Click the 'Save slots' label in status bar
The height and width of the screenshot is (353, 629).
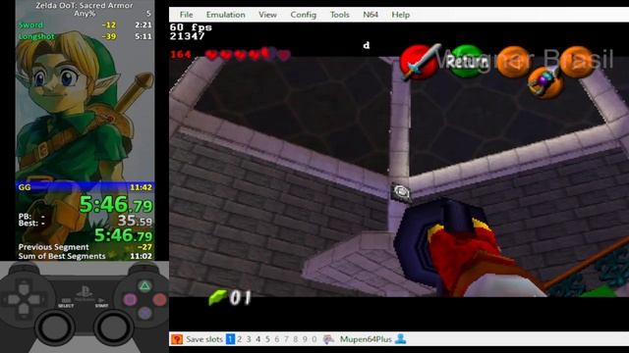coord(204,339)
